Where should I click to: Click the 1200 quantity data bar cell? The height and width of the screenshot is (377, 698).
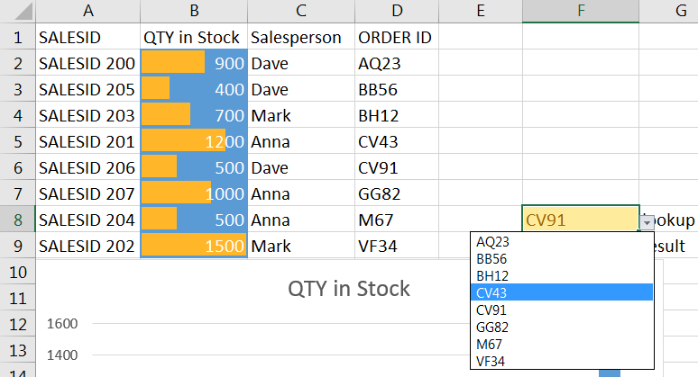(x=194, y=141)
